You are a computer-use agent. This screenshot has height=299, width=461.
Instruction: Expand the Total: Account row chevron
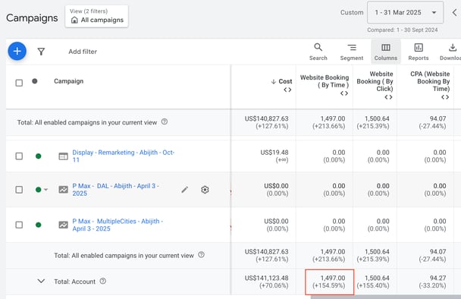pos(41,281)
